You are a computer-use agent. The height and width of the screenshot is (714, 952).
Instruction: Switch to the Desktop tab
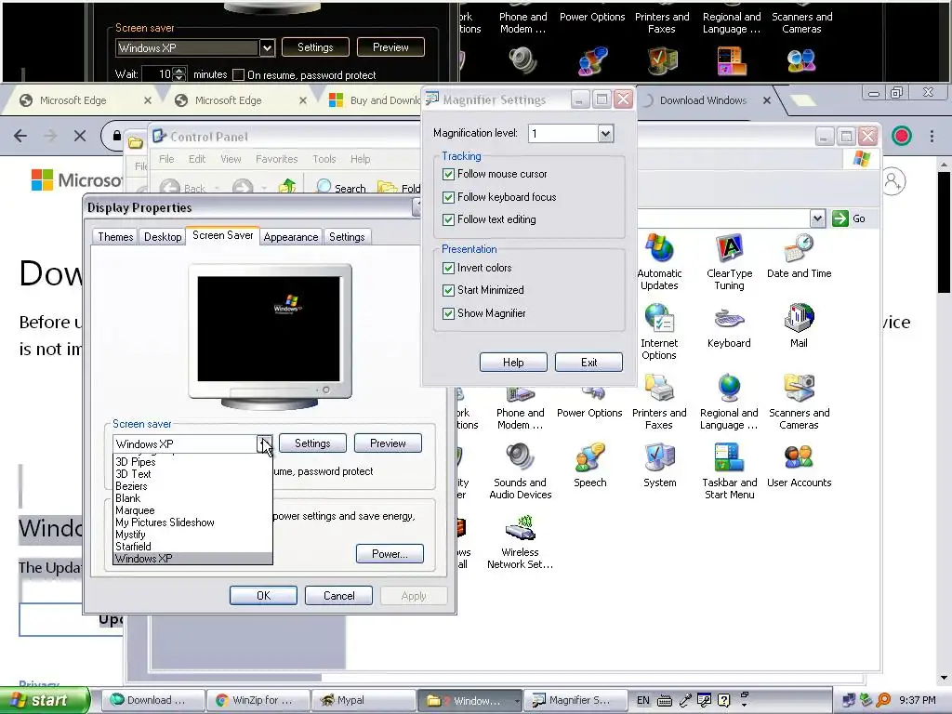(x=163, y=237)
